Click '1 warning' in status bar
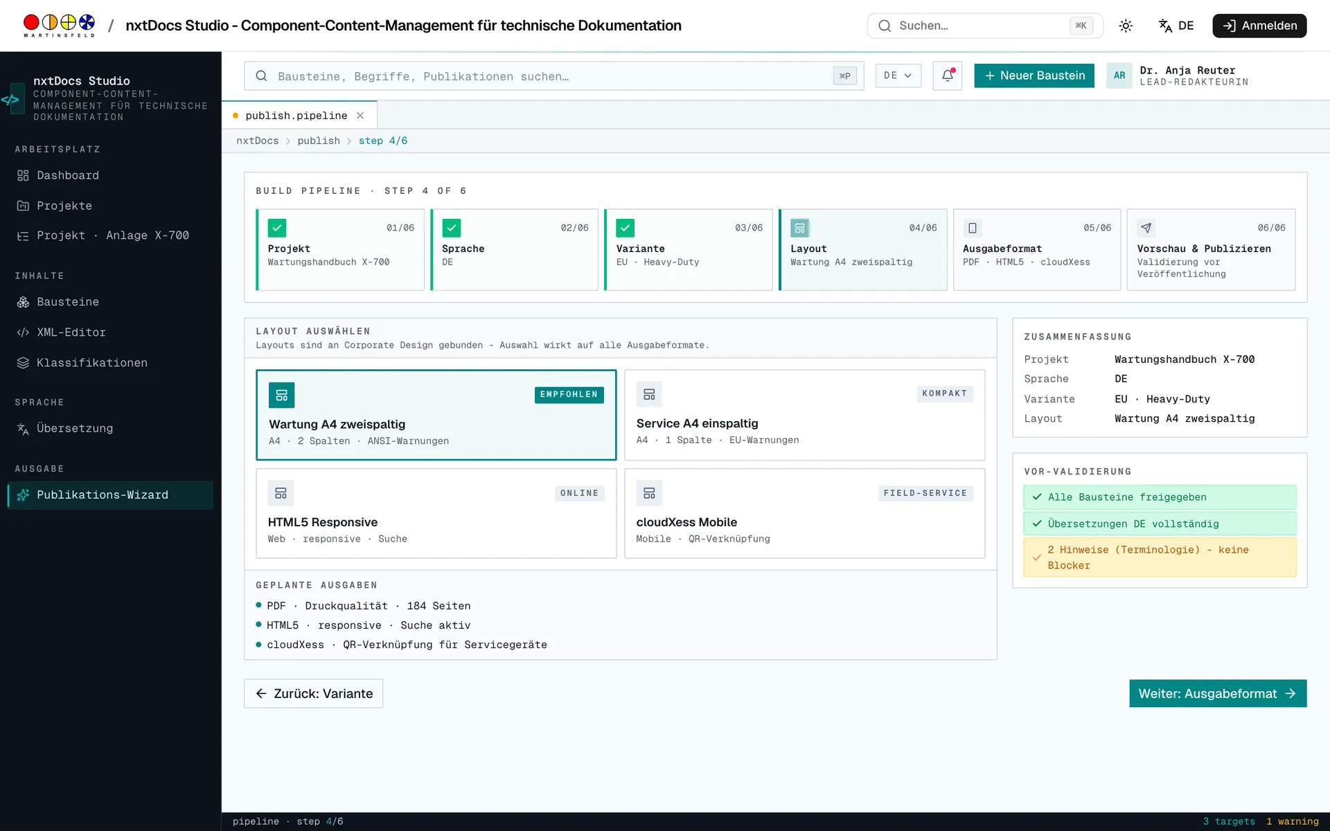 click(x=1293, y=821)
